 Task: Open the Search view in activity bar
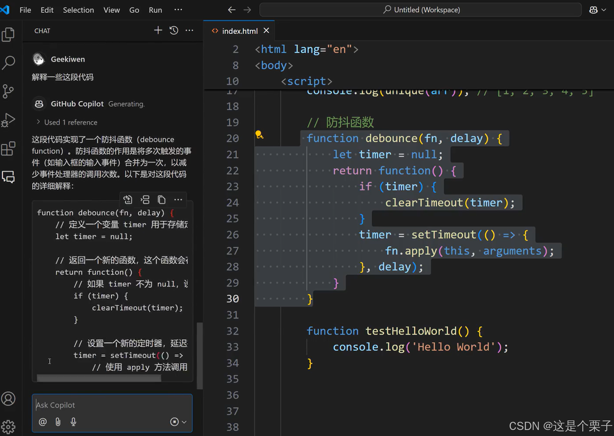(8, 63)
